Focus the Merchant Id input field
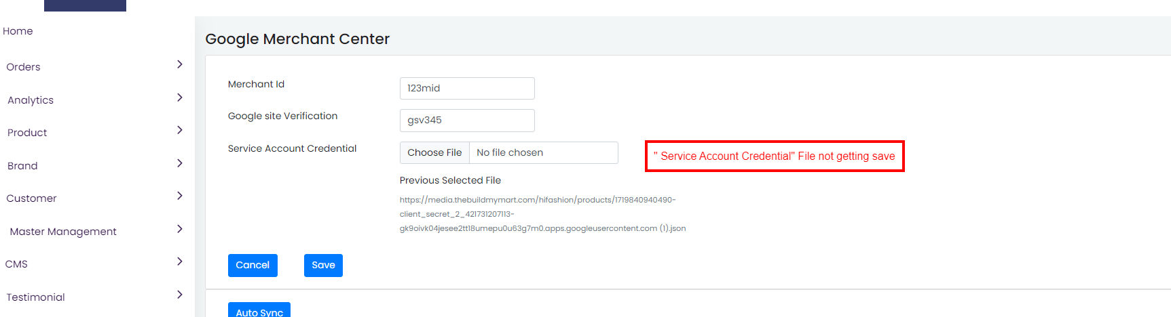 [467, 88]
